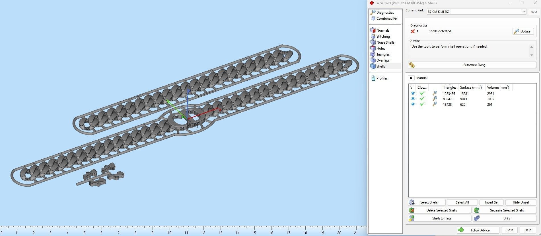This screenshot has width=541, height=236.
Task: Click the Hide Unsel button
Action: click(x=521, y=202)
